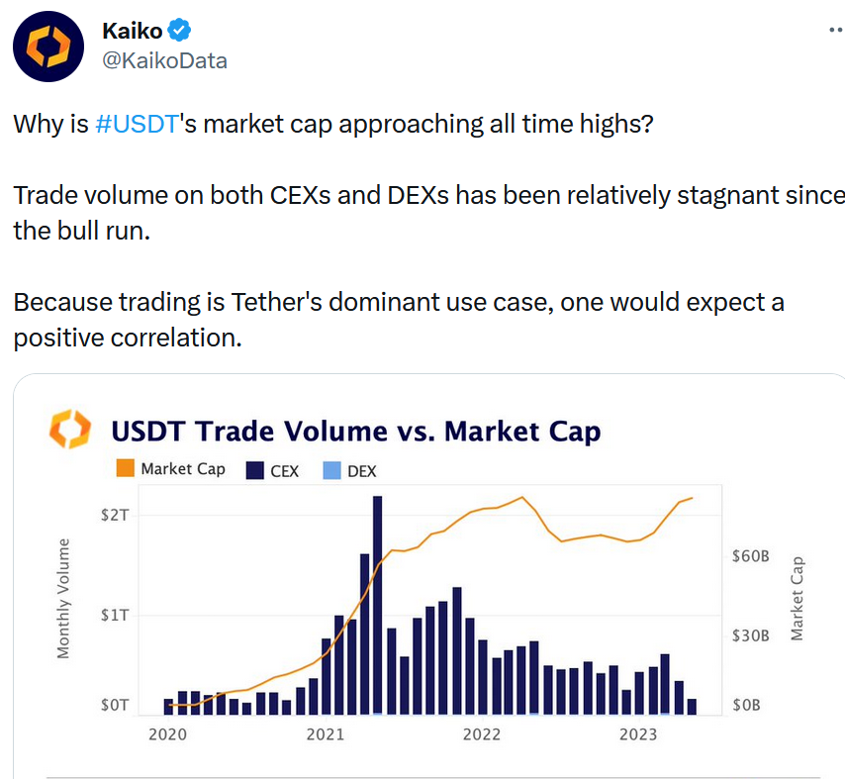
Task: Click the Kaiko display name
Action: point(132,32)
